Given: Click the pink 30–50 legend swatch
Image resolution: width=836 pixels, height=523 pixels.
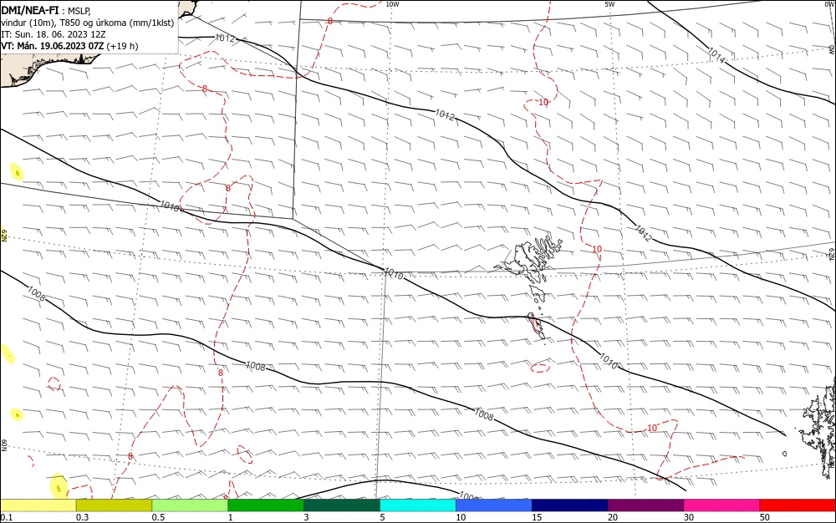Looking at the screenshot, I should [x=722, y=505].
